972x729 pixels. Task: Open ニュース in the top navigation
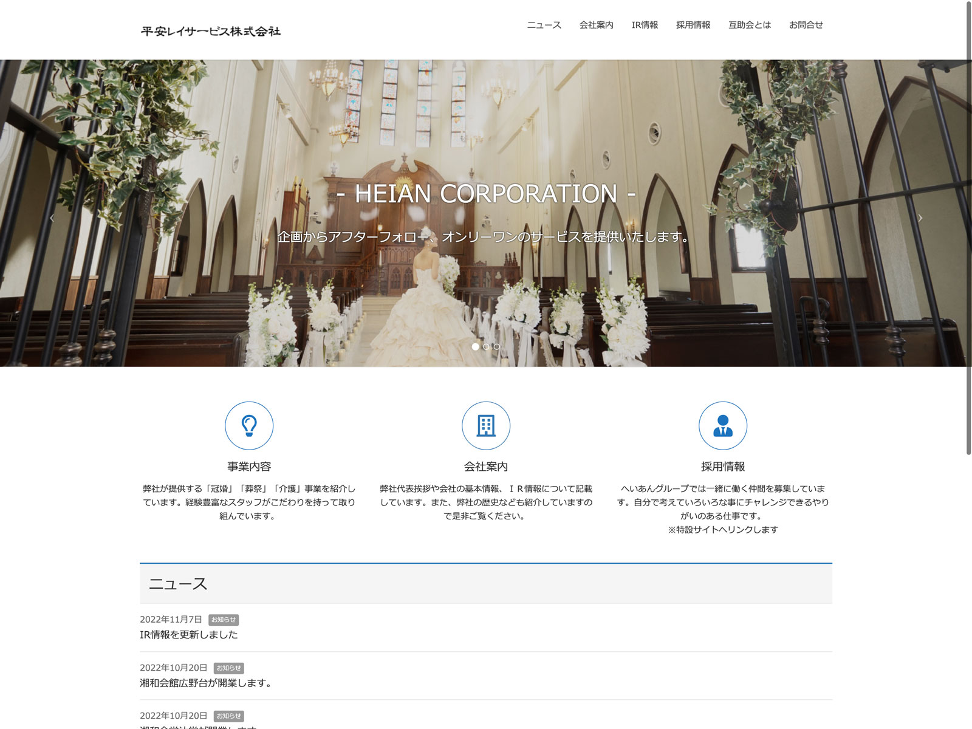(544, 25)
